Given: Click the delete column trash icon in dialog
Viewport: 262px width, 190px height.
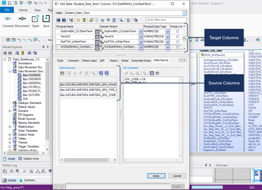Looking at the screenshot, I should coord(84,20).
